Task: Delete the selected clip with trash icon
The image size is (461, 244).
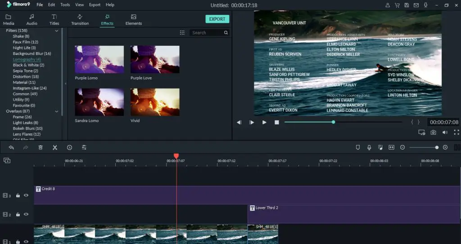Action: click(x=41, y=147)
